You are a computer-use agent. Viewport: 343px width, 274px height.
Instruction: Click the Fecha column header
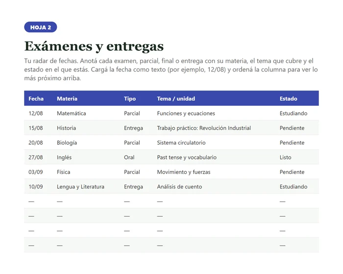coord(36,98)
